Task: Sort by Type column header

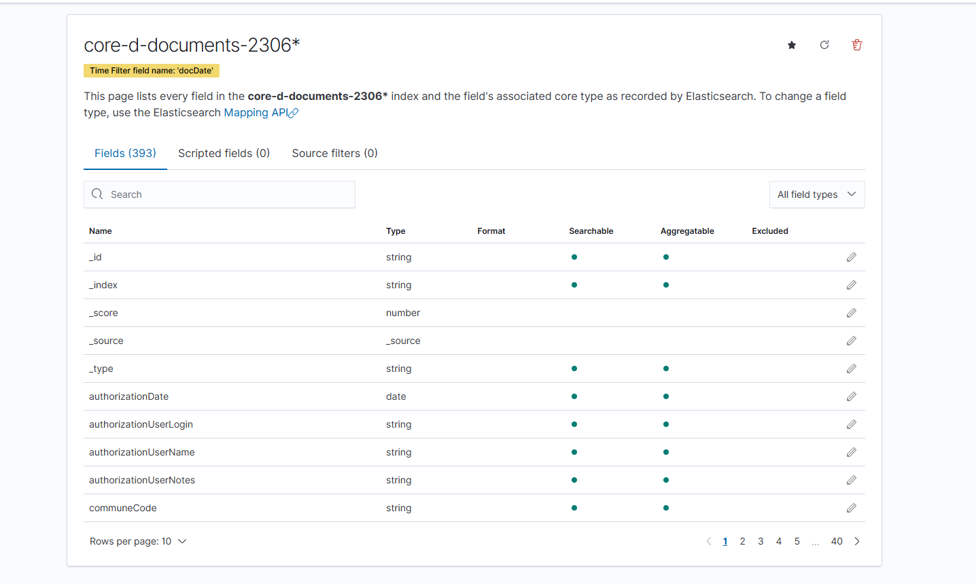Action: tap(396, 231)
